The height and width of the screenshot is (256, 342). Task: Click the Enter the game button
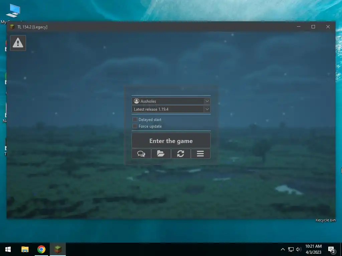click(x=171, y=141)
